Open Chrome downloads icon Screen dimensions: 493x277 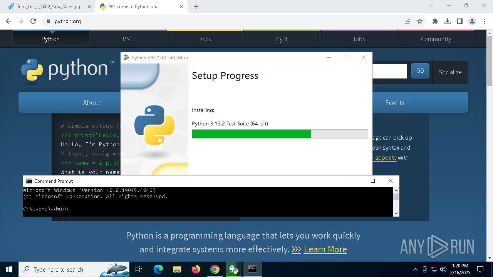point(448,21)
